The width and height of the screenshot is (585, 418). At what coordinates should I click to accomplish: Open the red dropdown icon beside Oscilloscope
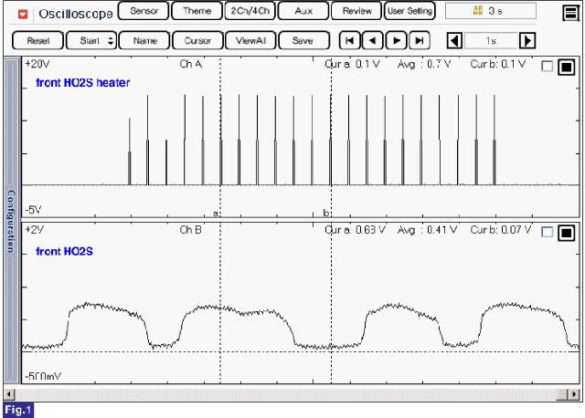pyautogui.click(x=23, y=15)
